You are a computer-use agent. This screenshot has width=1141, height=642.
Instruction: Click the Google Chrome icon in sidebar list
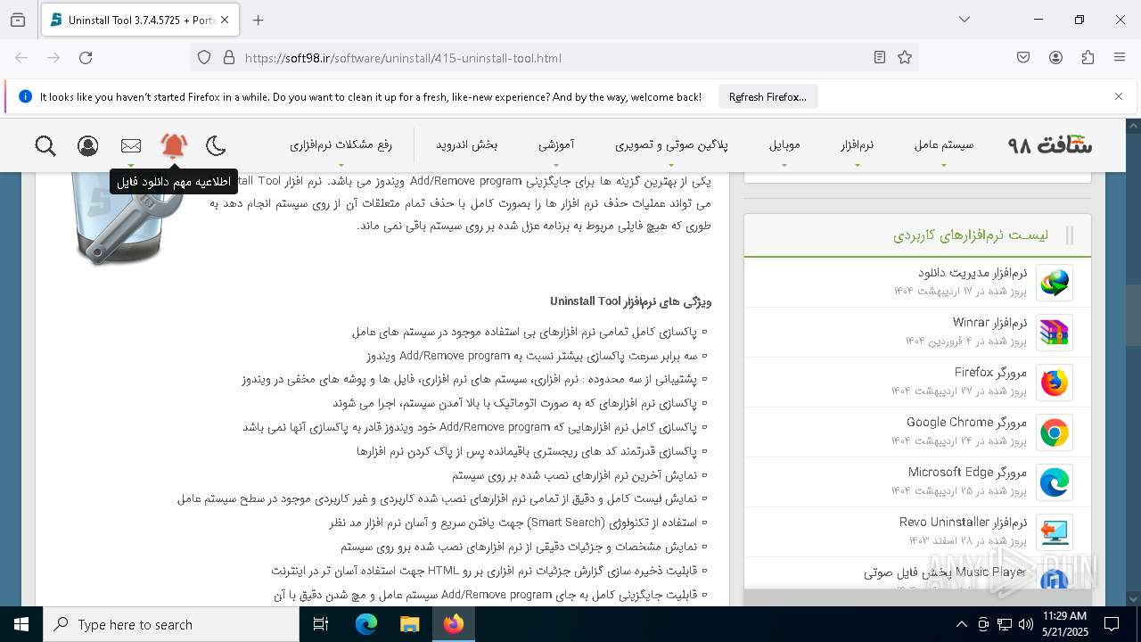[1055, 432]
